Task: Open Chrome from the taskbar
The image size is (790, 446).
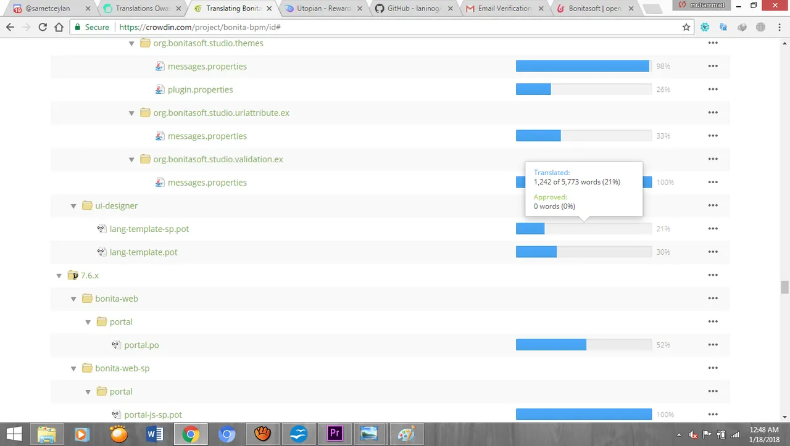Action: click(191, 434)
